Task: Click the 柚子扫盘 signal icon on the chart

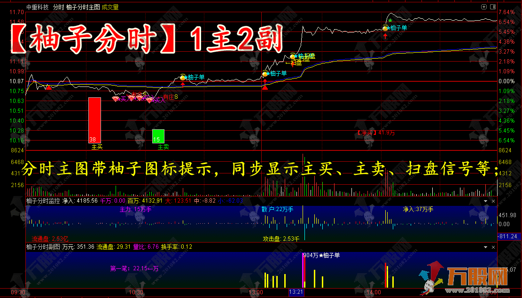Action: point(293,56)
